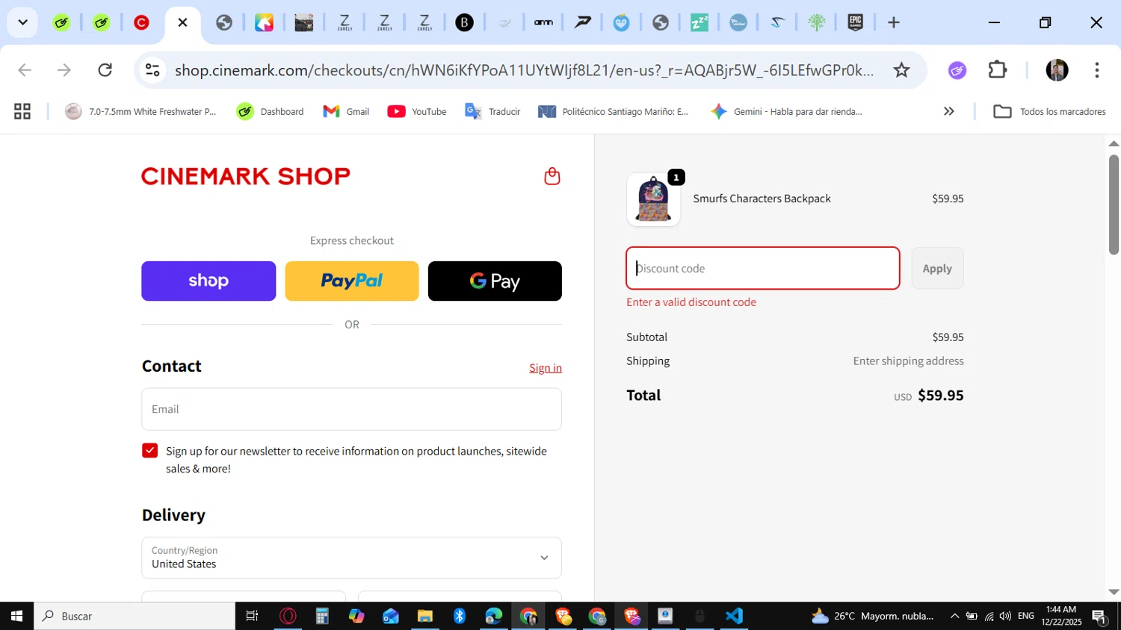Open the Chrome profile avatar
The height and width of the screenshot is (630, 1121).
(x=1057, y=70)
